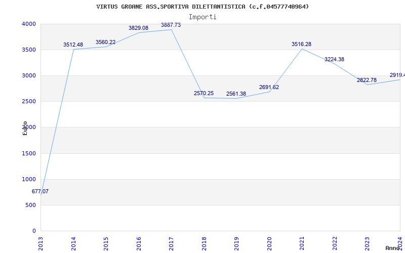
Task: Select the 3516.28 data label
Action: [301, 44]
